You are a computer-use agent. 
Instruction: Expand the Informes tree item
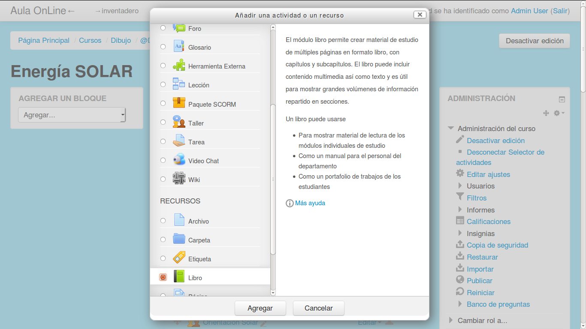[460, 210]
